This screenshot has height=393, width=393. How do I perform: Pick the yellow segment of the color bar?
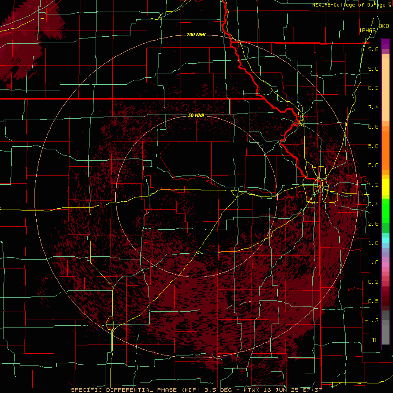(x=386, y=187)
